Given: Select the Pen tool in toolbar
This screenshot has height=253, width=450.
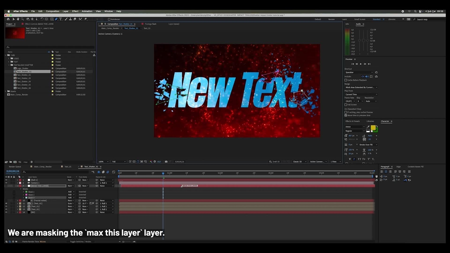Looking at the screenshot, I should [x=56, y=19].
